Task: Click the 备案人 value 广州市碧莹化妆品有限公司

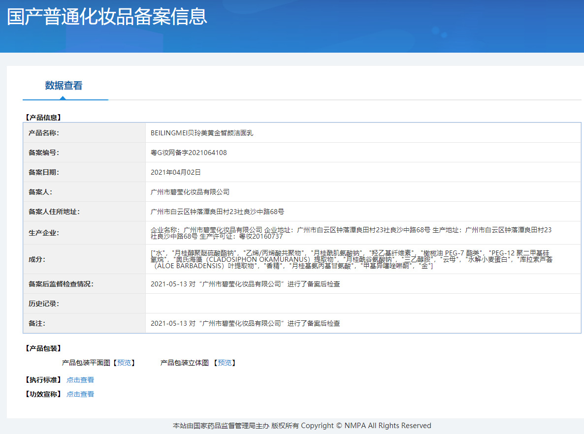Action: 190,192
